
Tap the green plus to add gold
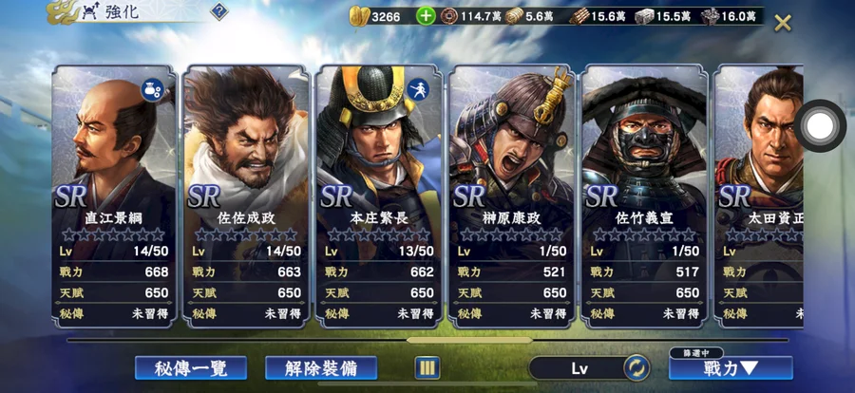426,16
